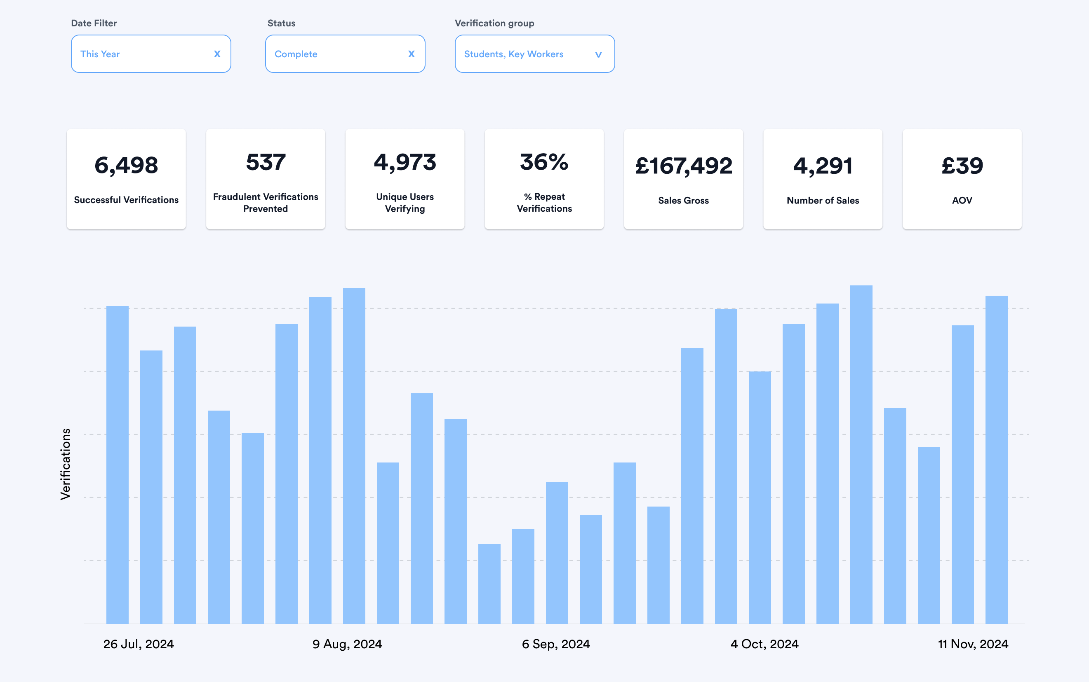The image size is (1089, 682).
Task: Open the Fraudulent Verifications Prevented card
Action: coord(266,180)
